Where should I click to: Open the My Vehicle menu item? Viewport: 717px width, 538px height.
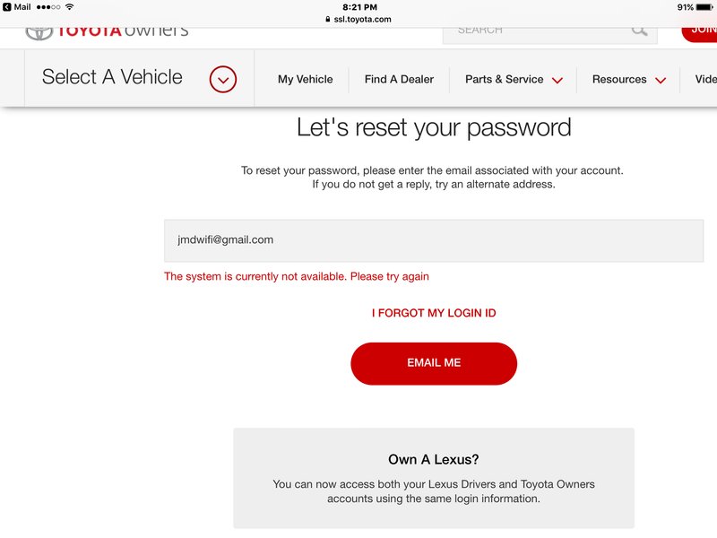pyautogui.click(x=305, y=79)
